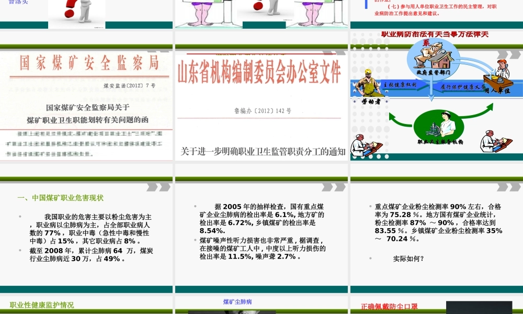Click the text 煤矿职业卫生职能划转有关问题的函
523x314 pixels.
tap(88, 120)
